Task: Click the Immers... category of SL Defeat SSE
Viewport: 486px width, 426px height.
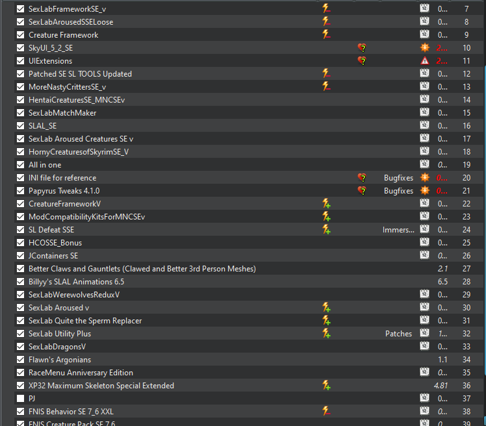Action: tap(398, 230)
